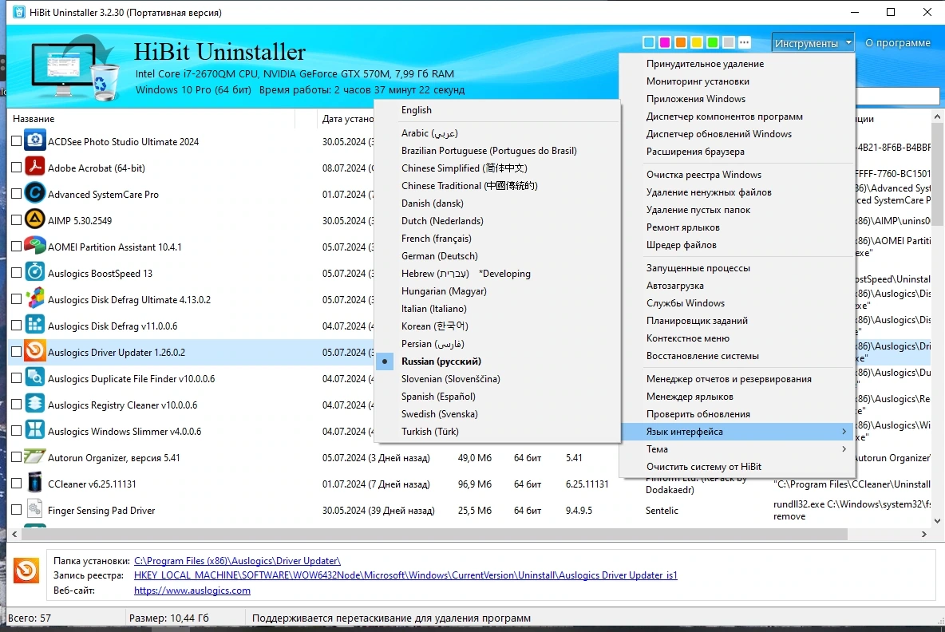Click the Auslogics Disk Defrag v11.0.0.6 icon
The image size is (945, 632).
tap(35, 326)
